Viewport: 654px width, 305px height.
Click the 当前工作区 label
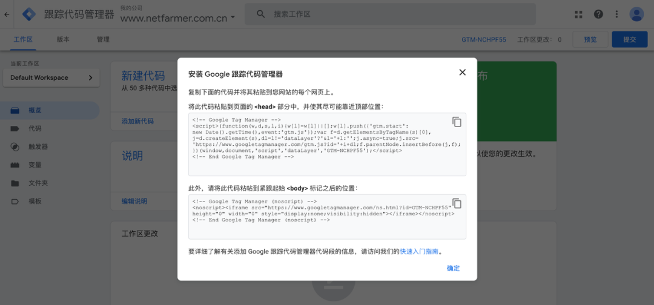click(25, 64)
